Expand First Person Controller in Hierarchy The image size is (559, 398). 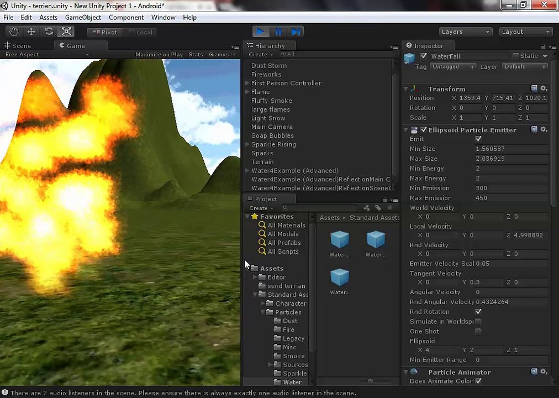pyautogui.click(x=247, y=83)
